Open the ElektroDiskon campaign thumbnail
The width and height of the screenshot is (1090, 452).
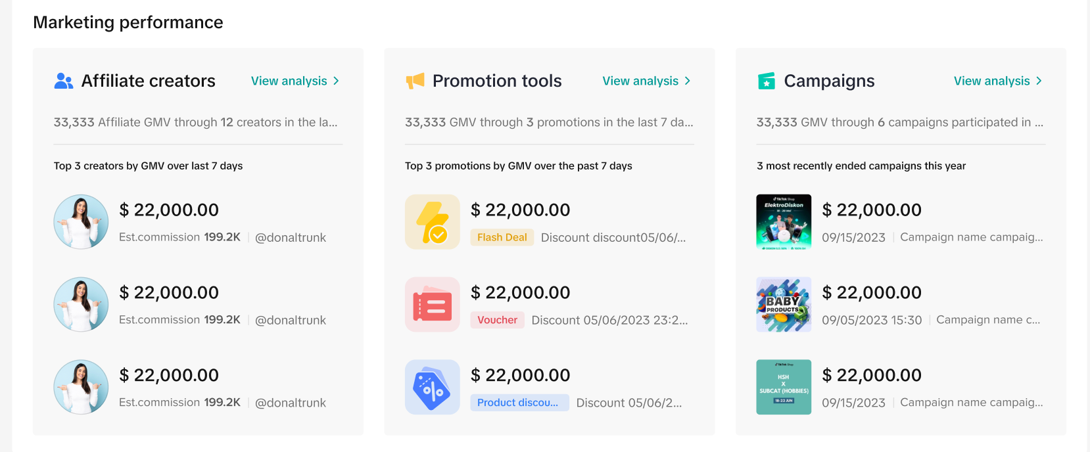pyautogui.click(x=784, y=222)
